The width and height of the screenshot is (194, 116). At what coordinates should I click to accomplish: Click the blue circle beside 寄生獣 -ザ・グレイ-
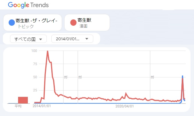11,22
